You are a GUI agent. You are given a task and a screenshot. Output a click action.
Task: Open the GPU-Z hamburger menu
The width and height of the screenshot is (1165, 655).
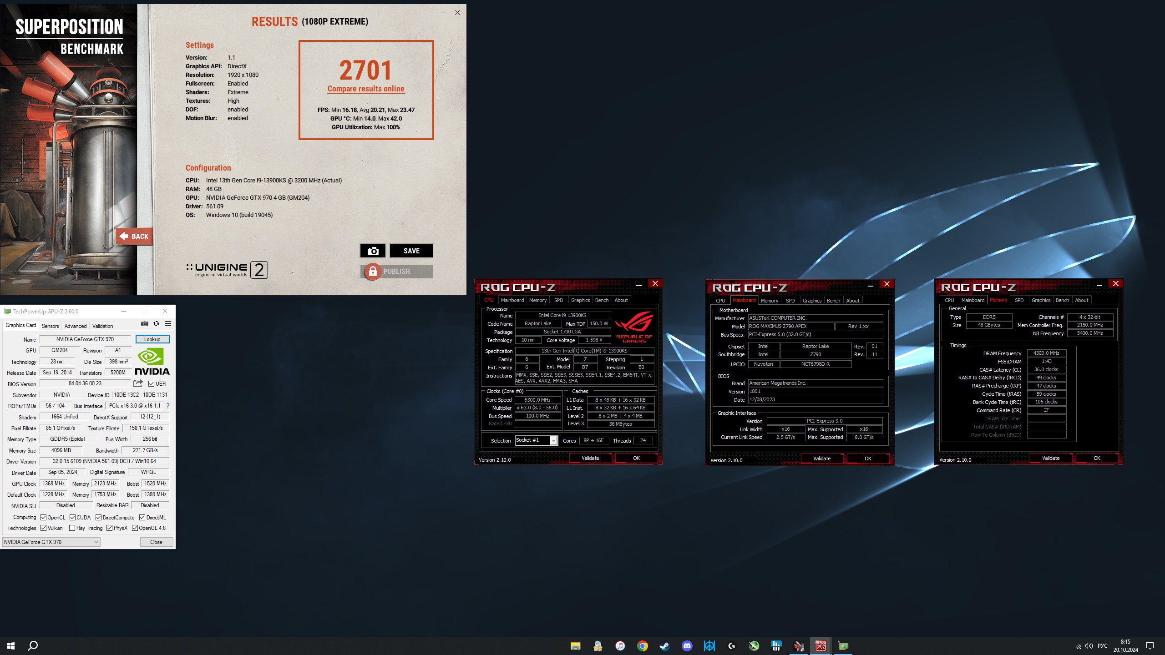click(168, 323)
